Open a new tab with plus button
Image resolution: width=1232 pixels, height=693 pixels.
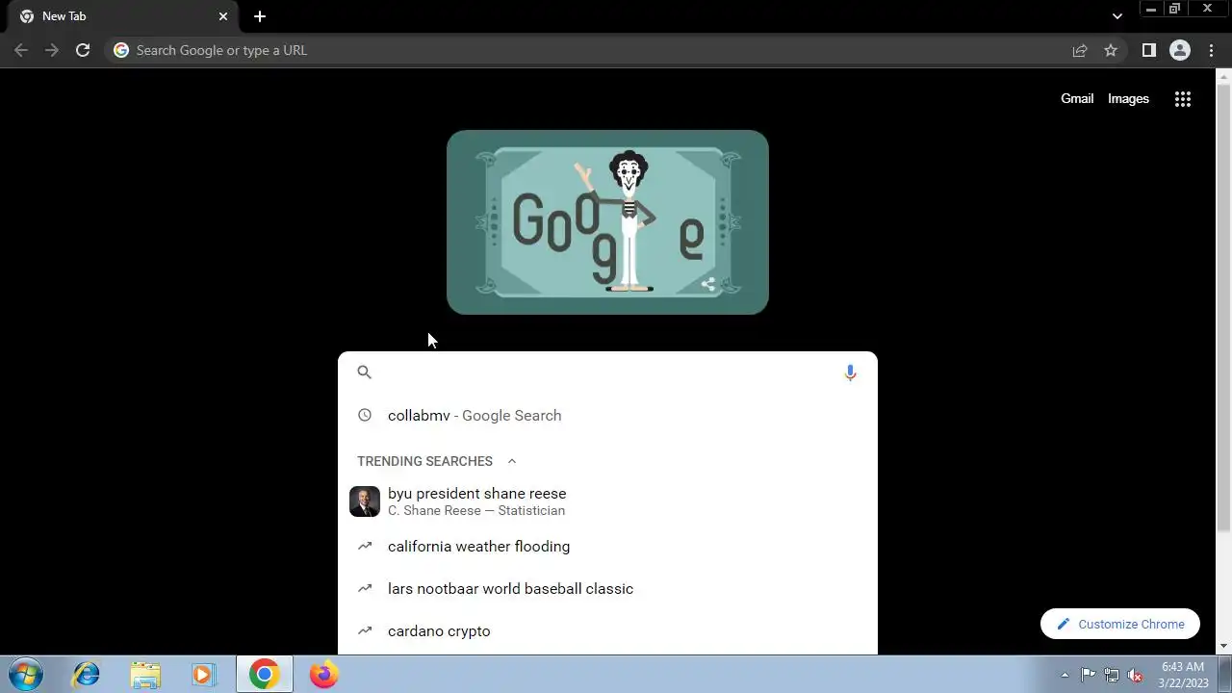(x=259, y=16)
